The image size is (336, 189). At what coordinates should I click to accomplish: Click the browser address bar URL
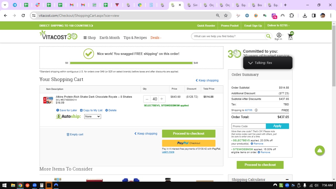pos(79,15)
